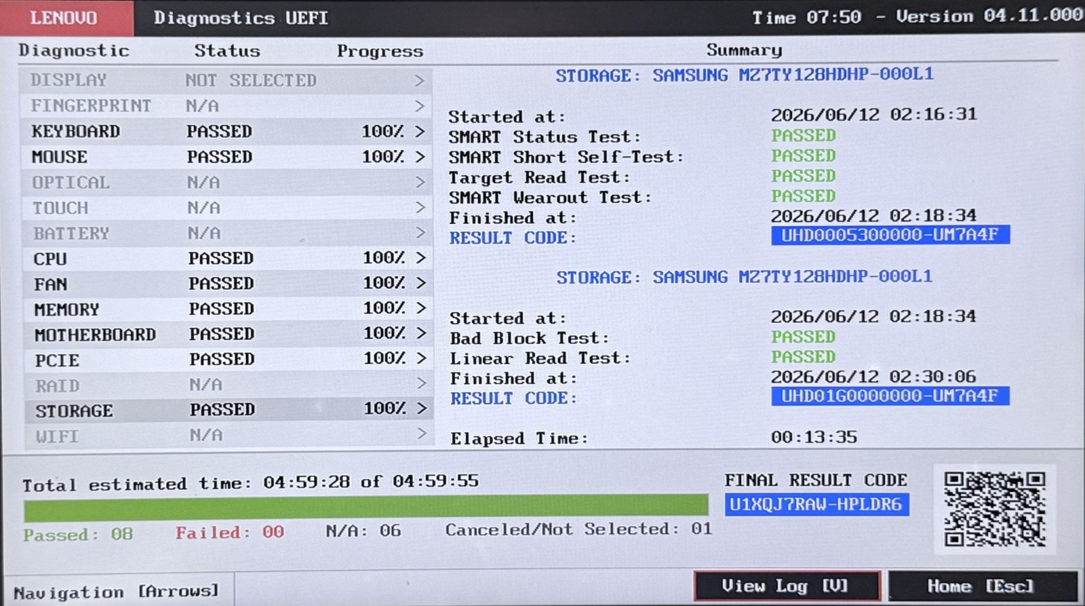Select the TOUCH diagnostic name

click(x=60, y=208)
